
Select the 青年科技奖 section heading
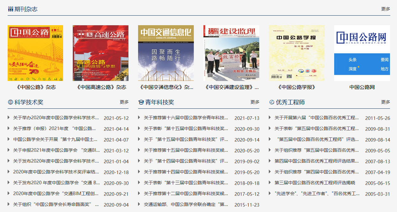coord(159,102)
